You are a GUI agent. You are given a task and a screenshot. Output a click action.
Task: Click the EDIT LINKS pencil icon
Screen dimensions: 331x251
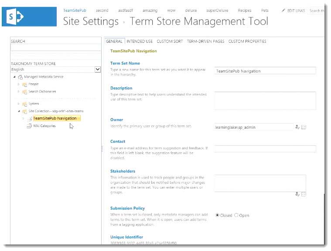(x=283, y=10)
